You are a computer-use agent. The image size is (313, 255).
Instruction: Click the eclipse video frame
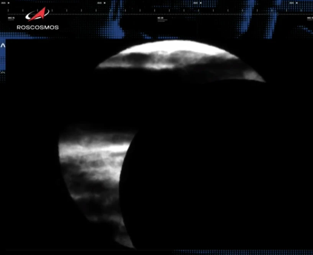[159, 144]
